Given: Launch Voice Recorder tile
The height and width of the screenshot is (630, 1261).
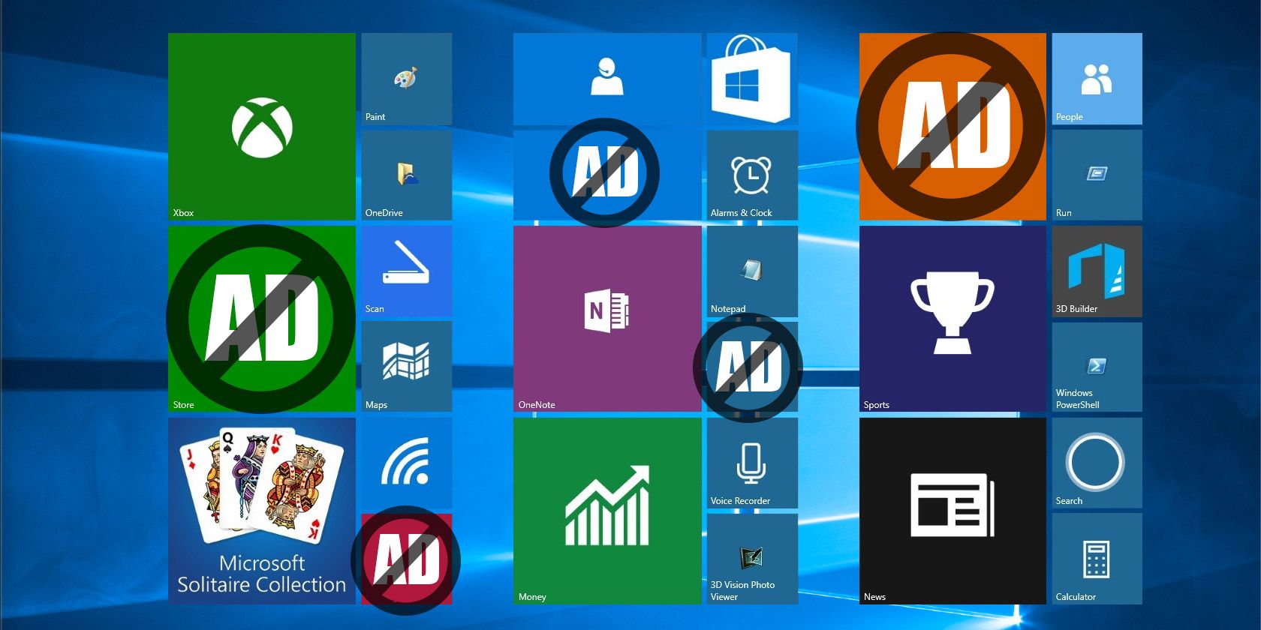Looking at the screenshot, I should point(752,463).
